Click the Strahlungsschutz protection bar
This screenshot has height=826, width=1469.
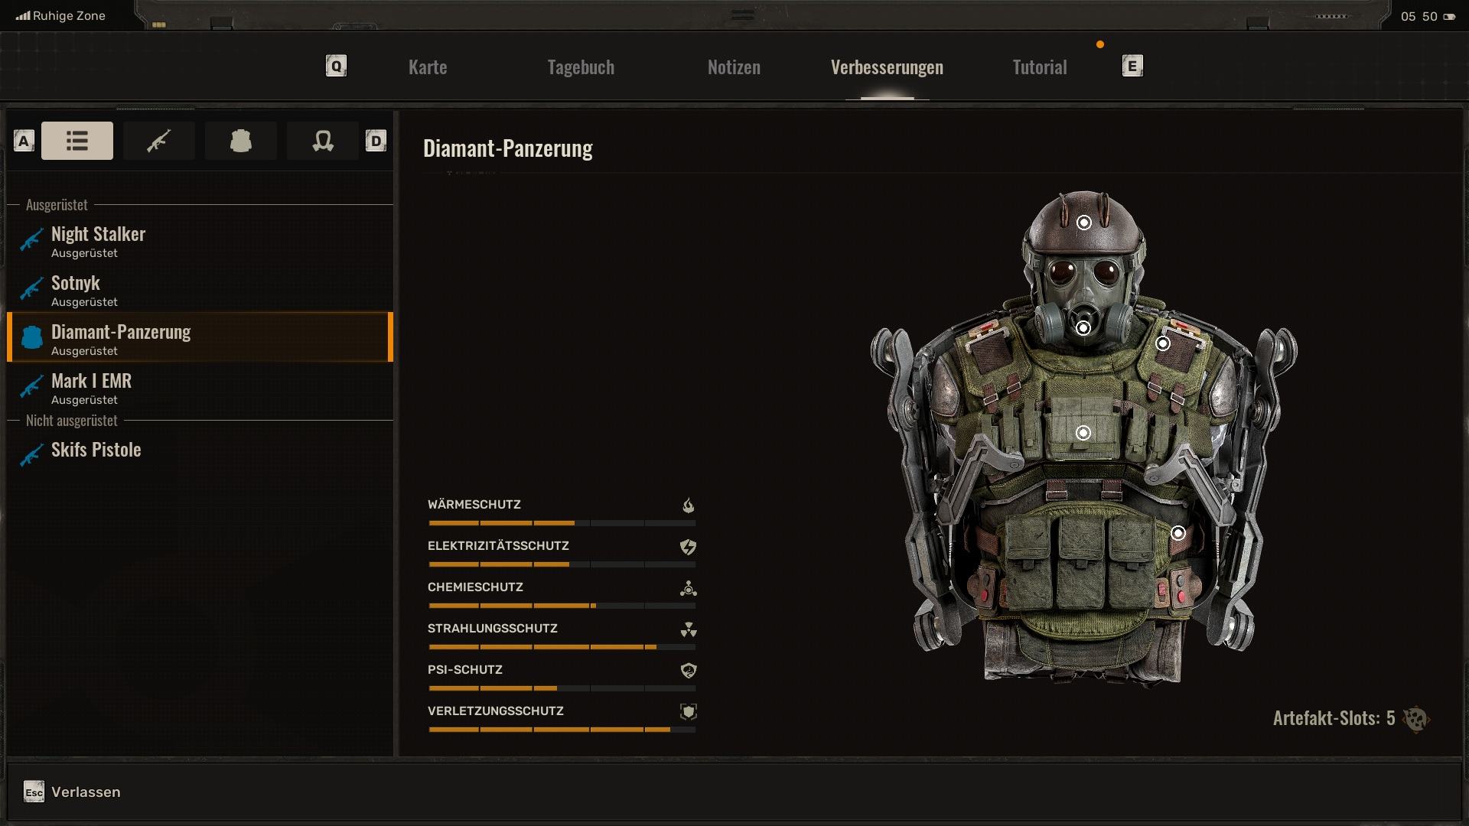click(562, 647)
